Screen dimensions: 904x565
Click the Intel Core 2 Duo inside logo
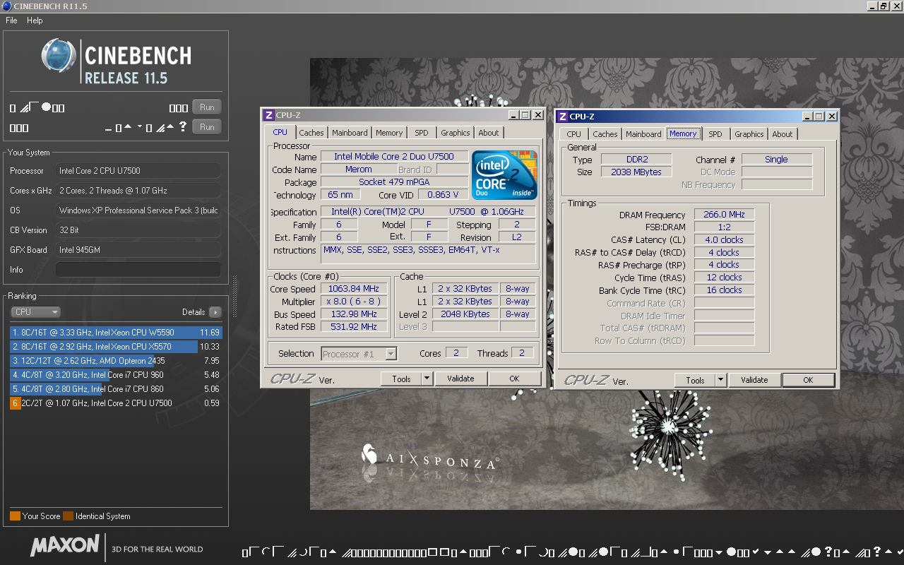pyautogui.click(x=504, y=175)
